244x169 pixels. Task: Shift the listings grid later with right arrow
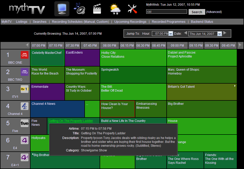[240, 45]
